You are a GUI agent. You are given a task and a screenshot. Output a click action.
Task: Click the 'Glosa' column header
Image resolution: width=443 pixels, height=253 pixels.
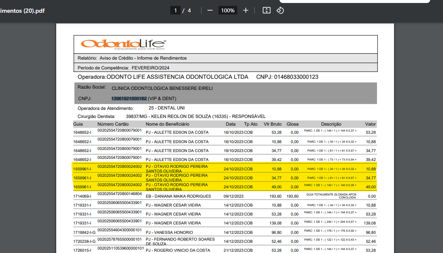click(x=292, y=124)
